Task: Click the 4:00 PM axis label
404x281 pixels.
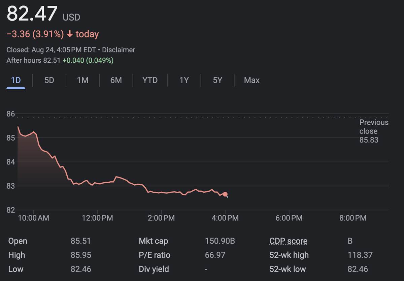Action: (x=225, y=218)
